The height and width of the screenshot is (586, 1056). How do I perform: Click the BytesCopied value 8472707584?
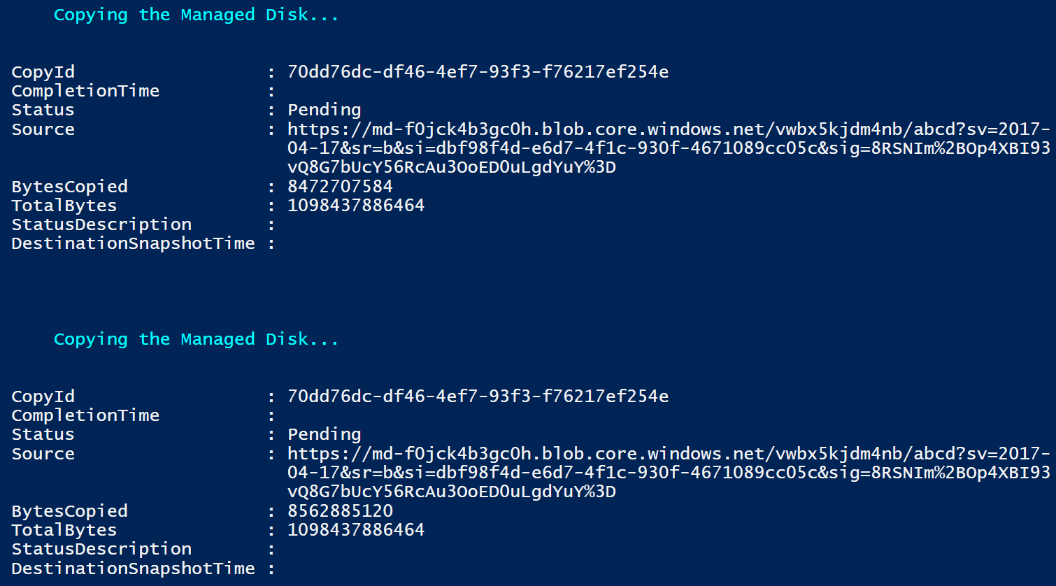pos(340,187)
